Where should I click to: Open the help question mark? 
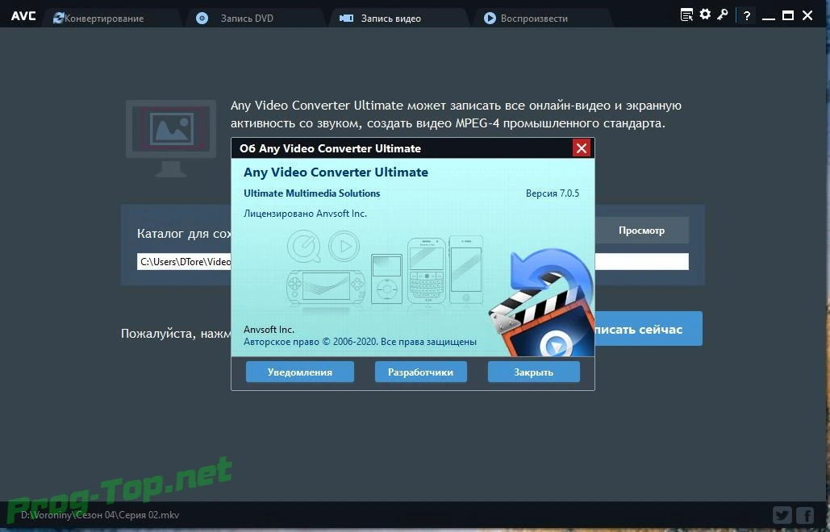point(747,16)
